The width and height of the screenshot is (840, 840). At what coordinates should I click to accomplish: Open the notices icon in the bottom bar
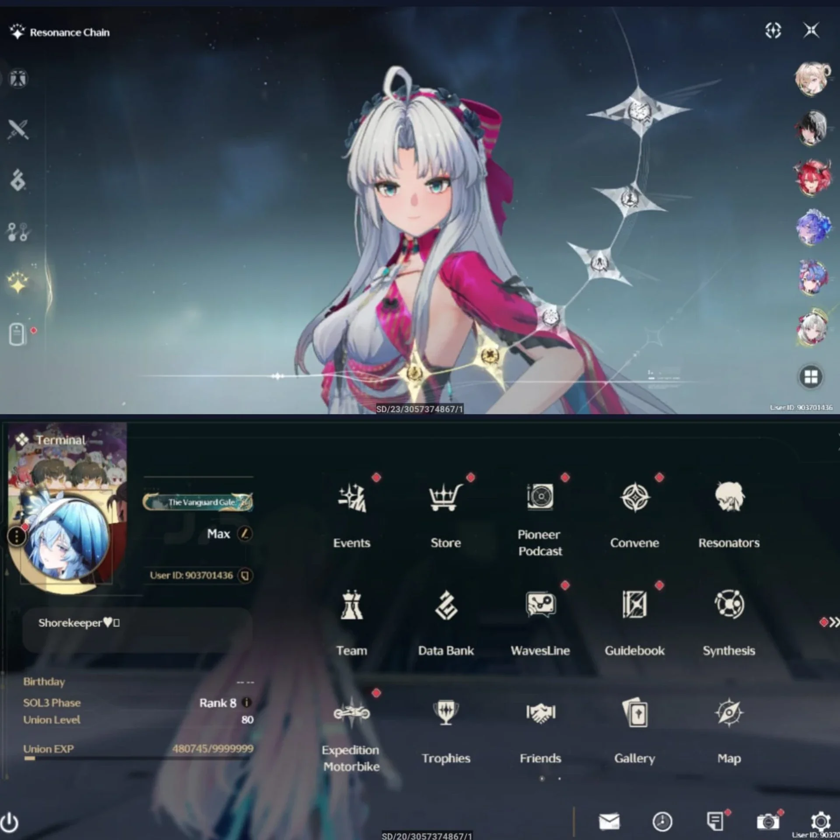click(x=715, y=821)
